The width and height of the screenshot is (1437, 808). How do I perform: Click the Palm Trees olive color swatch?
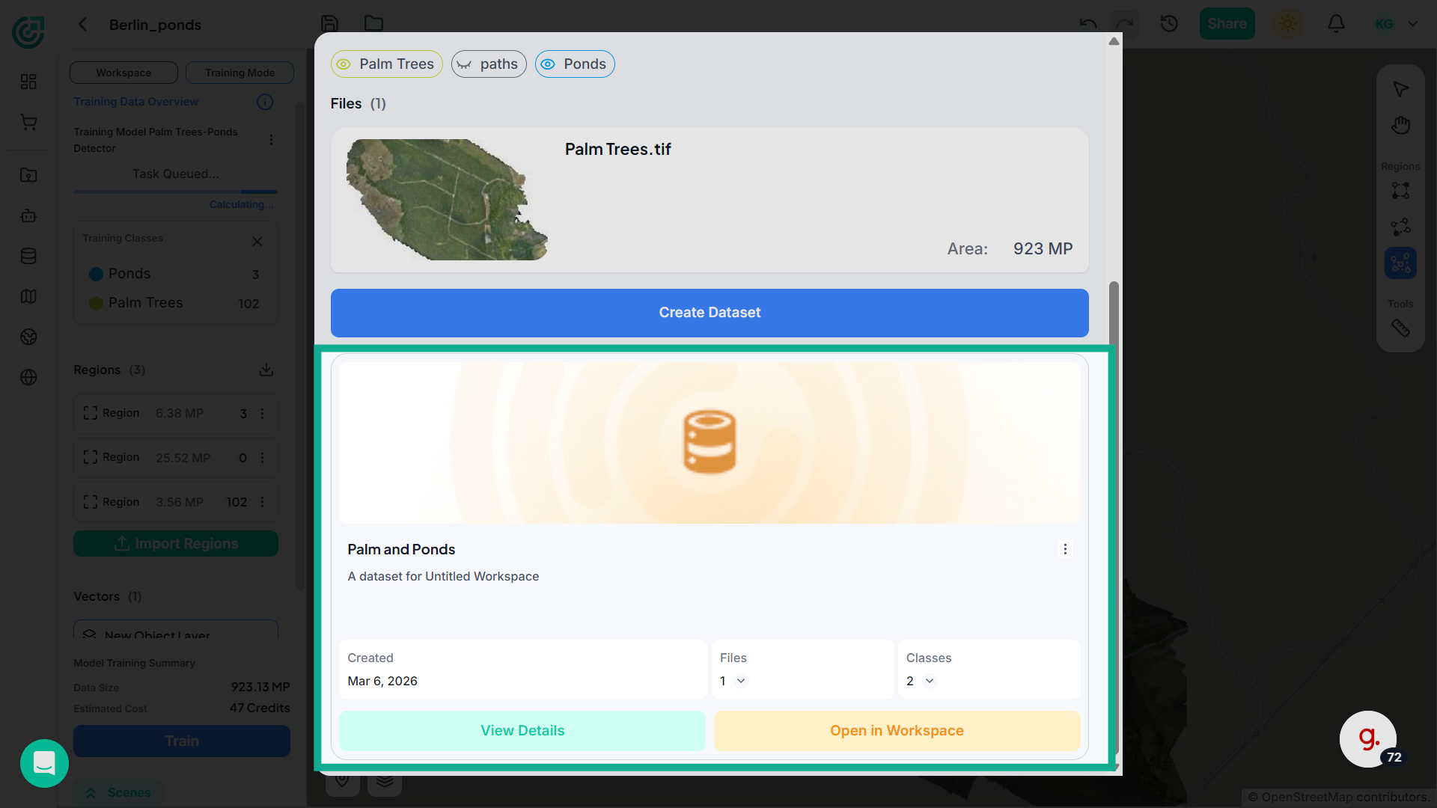coord(96,303)
